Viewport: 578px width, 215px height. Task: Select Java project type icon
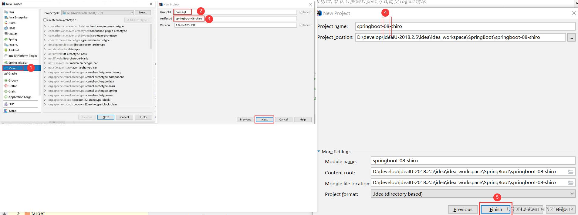(6, 12)
